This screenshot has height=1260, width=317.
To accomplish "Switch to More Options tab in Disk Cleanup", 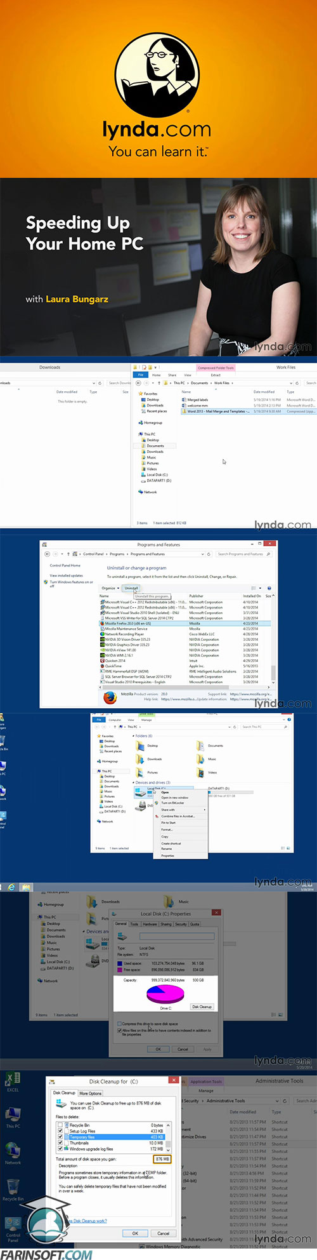I will [91, 1094].
